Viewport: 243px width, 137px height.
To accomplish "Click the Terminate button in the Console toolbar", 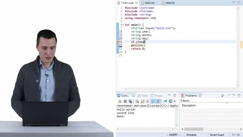I will [120, 102].
